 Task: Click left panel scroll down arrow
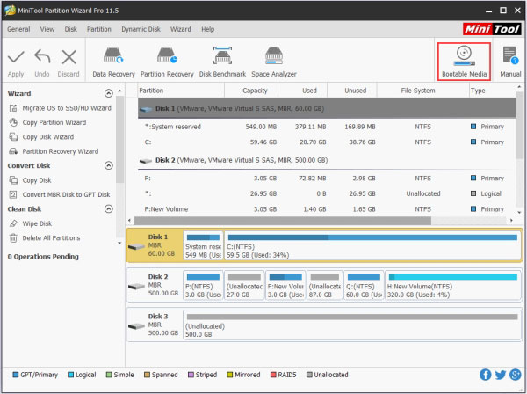119,243
